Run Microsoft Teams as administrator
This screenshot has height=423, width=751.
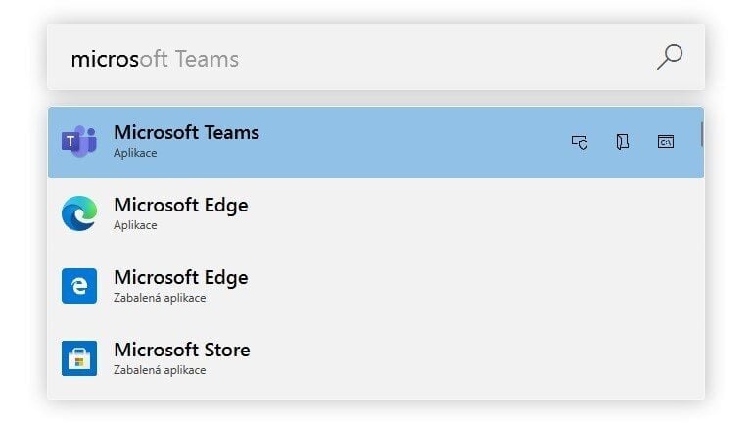pos(580,142)
